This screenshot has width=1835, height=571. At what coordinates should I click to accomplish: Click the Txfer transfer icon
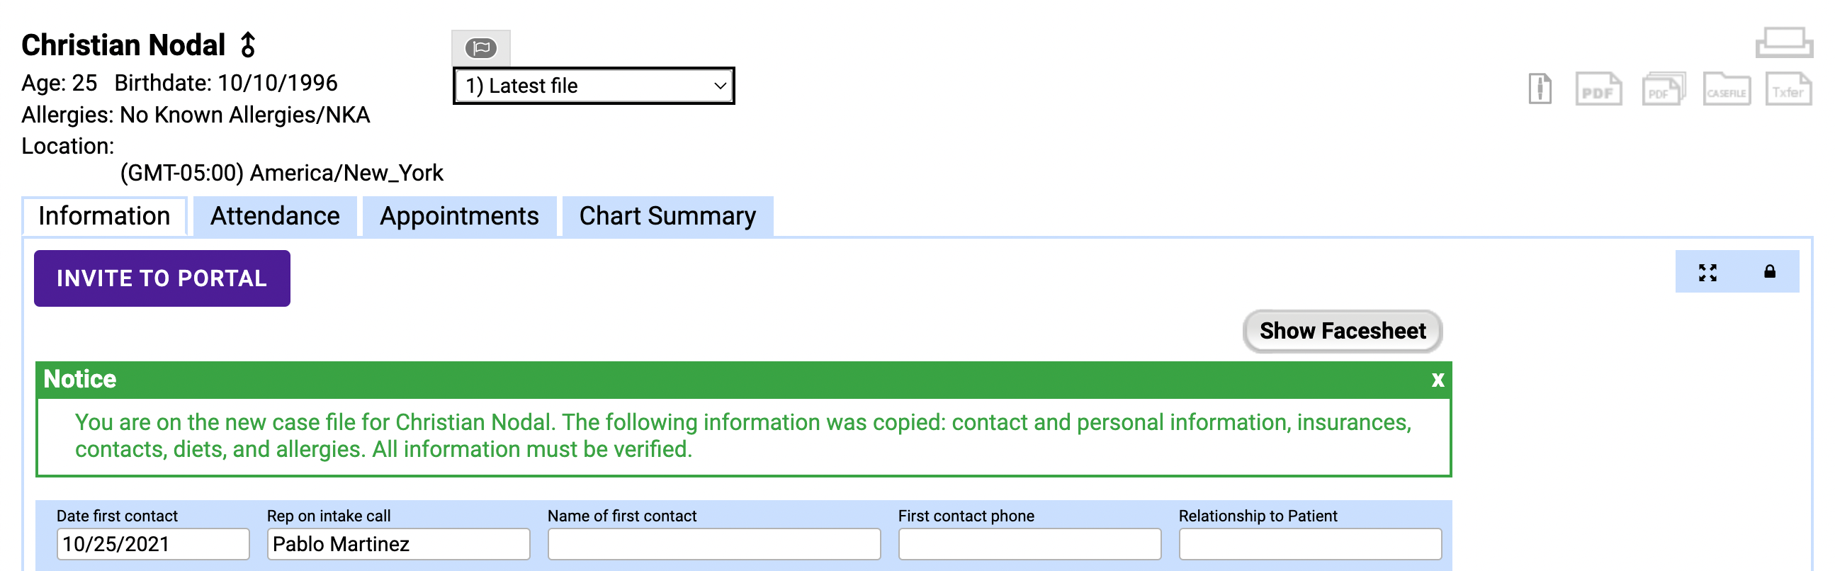pos(1788,90)
